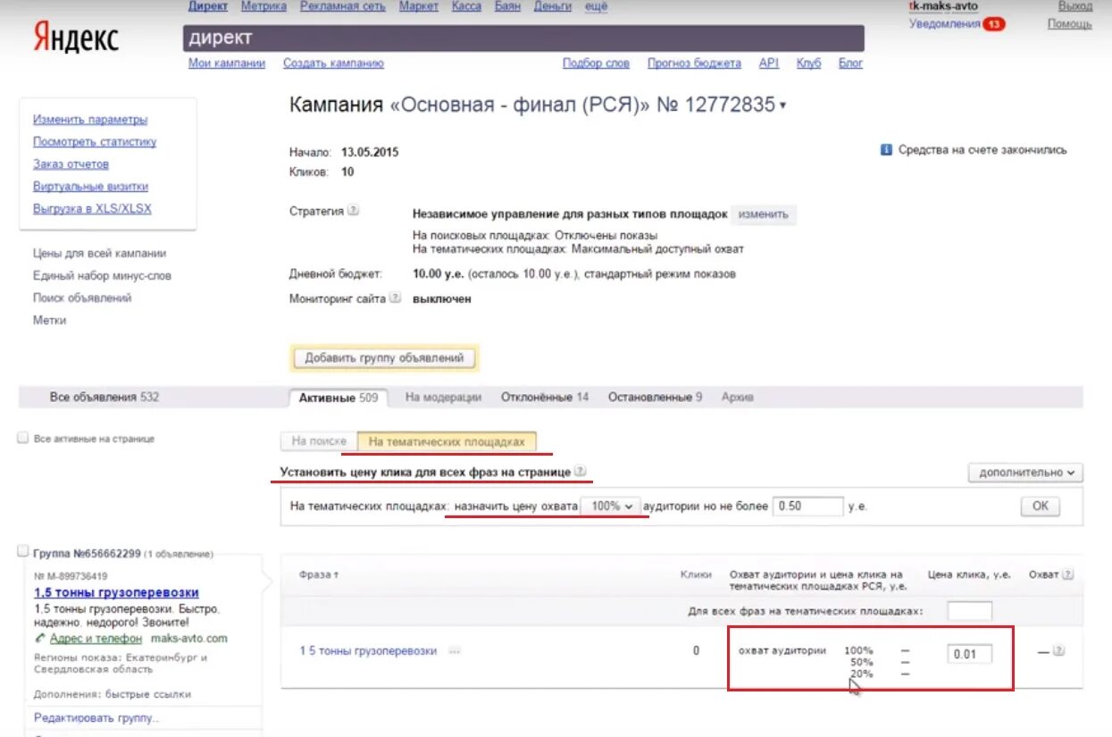The width and height of the screenshot is (1112, 737).
Task: Select the На поиске tab
Action: pyautogui.click(x=319, y=441)
